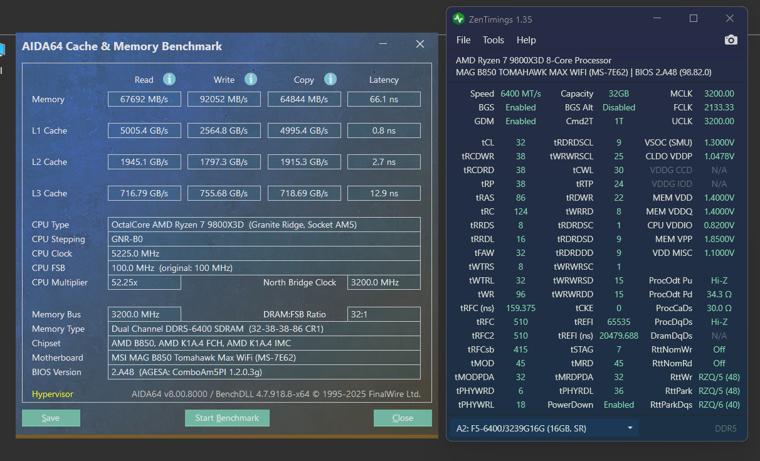Click the Save button in AIDA64
Image resolution: width=760 pixels, height=461 pixels.
coord(51,418)
